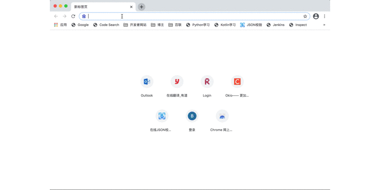Open the Outlook shortcut tile
The height and width of the screenshot is (190, 380).
point(147,86)
